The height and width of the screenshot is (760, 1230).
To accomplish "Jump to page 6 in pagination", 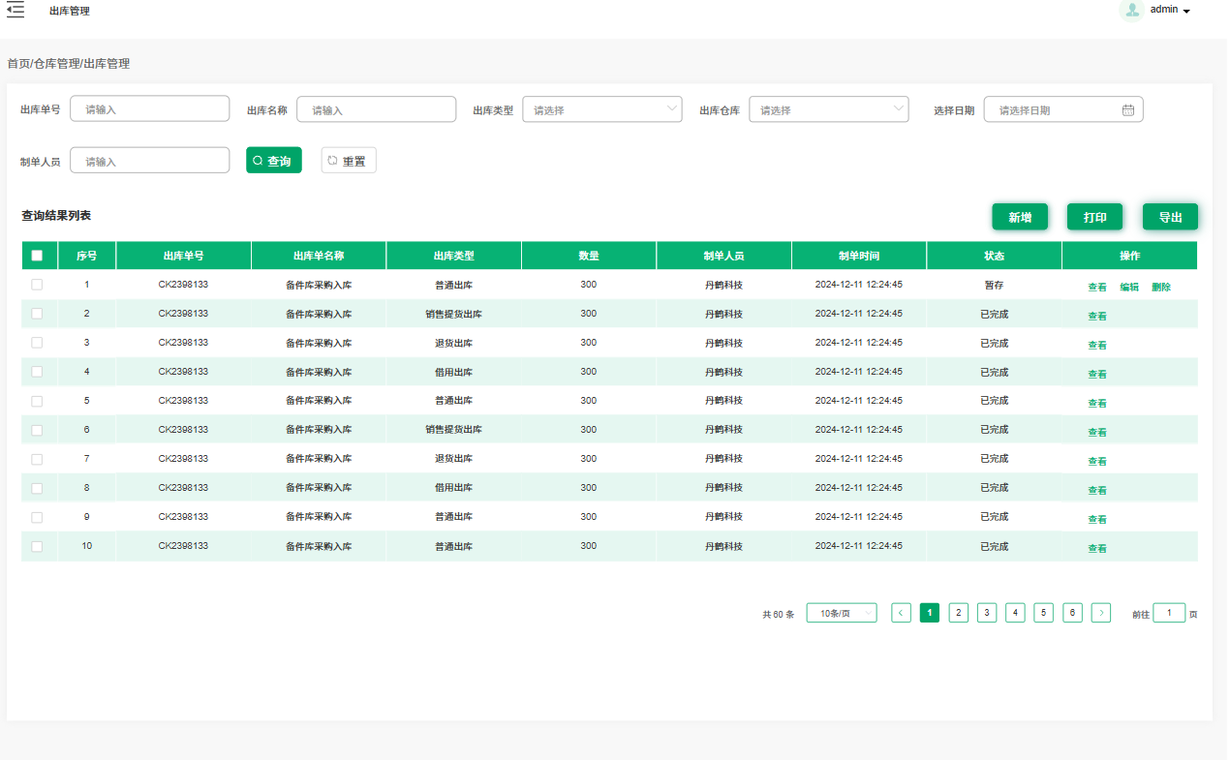I will (1072, 613).
